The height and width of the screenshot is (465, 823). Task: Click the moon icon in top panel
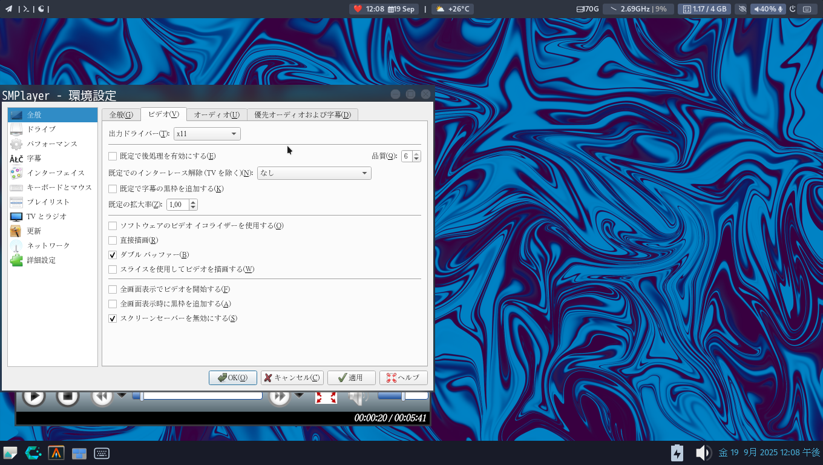click(41, 9)
